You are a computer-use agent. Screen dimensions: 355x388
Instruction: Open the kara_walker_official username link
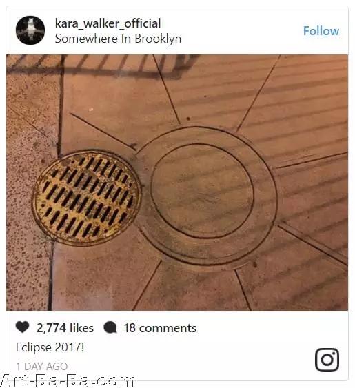108,23
